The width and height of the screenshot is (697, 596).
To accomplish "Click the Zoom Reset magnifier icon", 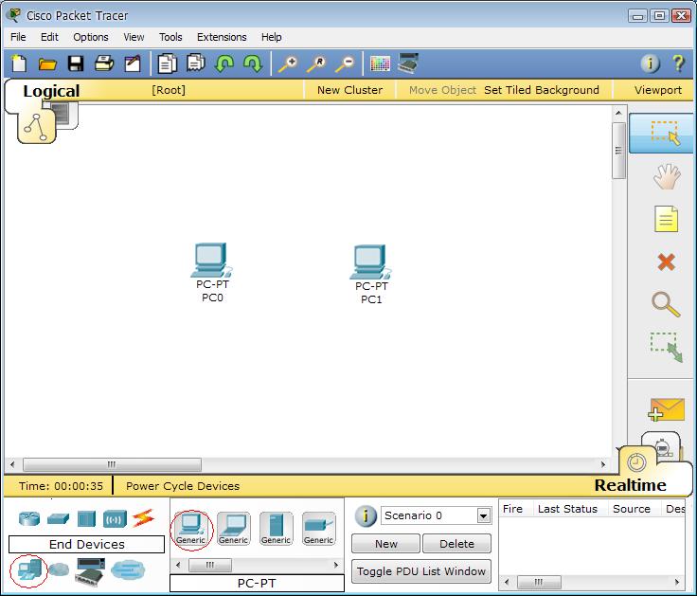I will point(316,64).
